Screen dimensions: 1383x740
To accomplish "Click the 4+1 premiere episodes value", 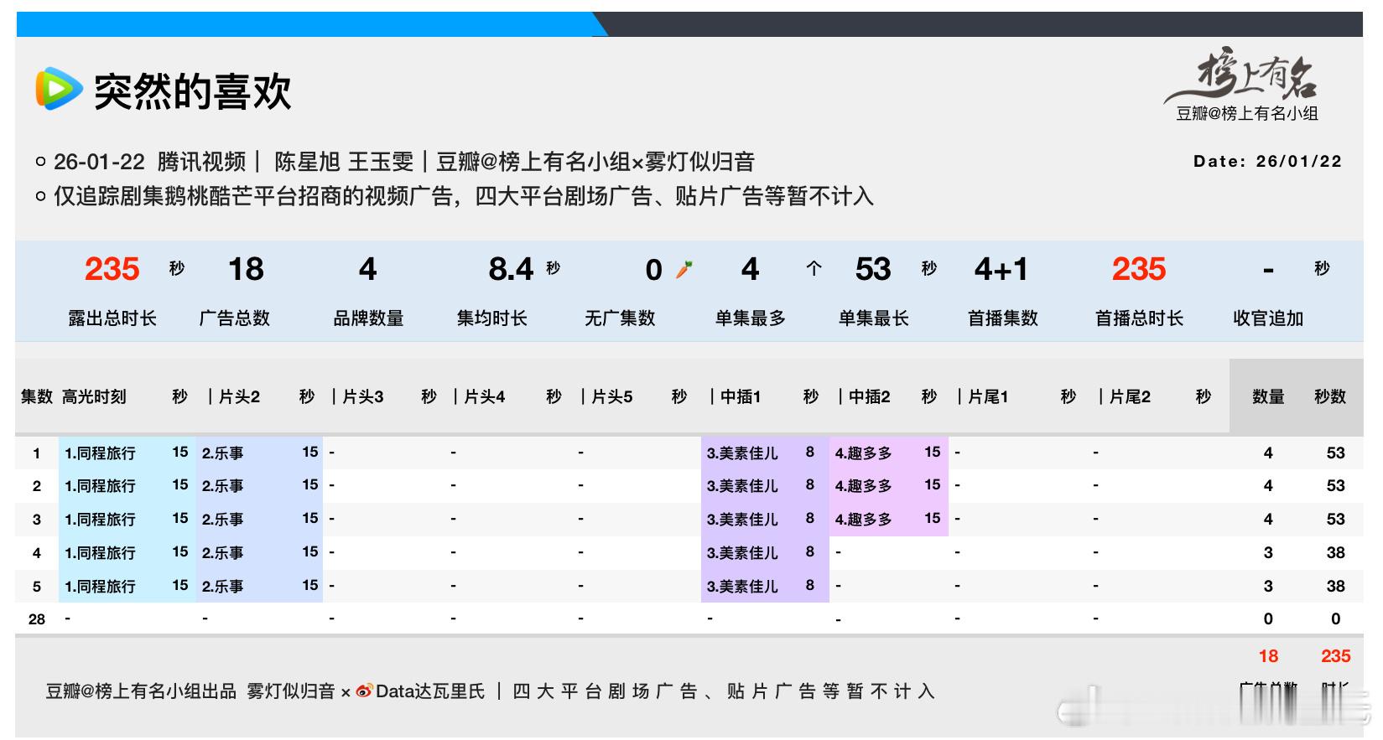I will (1001, 269).
